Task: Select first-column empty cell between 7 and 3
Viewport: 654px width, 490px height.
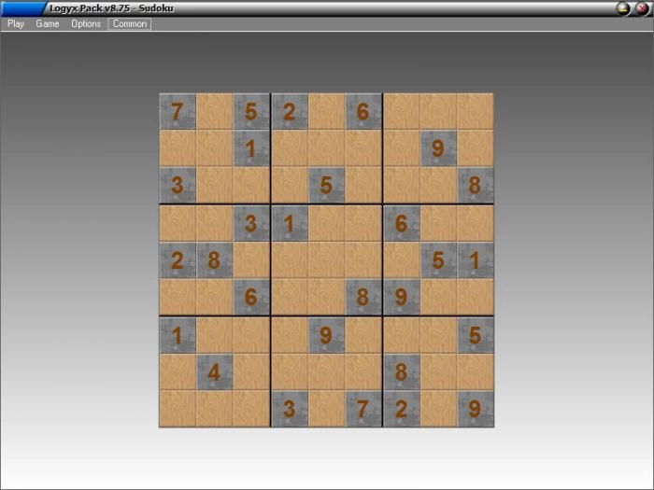Action: pos(178,147)
